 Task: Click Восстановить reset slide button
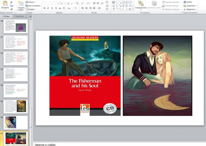[33, 6]
